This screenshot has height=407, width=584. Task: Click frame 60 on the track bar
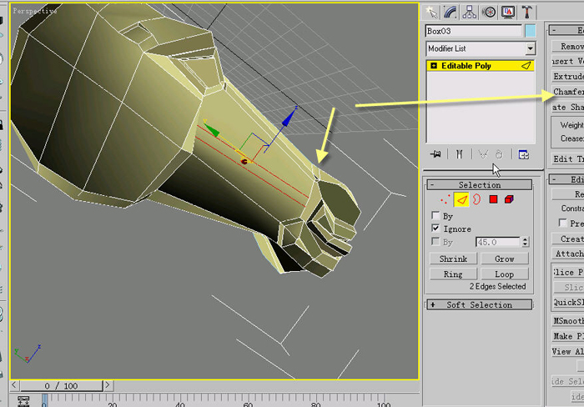(248, 400)
